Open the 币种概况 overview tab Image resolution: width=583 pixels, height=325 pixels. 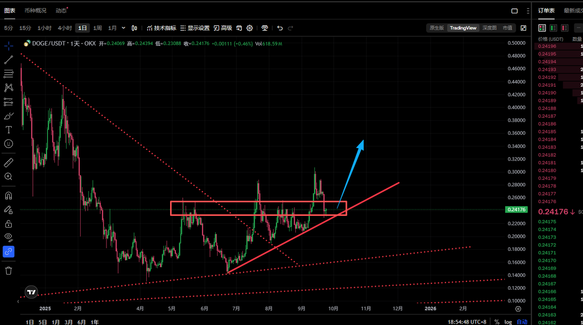35,10
